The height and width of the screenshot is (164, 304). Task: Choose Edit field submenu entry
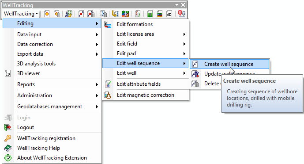click(146, 44)
